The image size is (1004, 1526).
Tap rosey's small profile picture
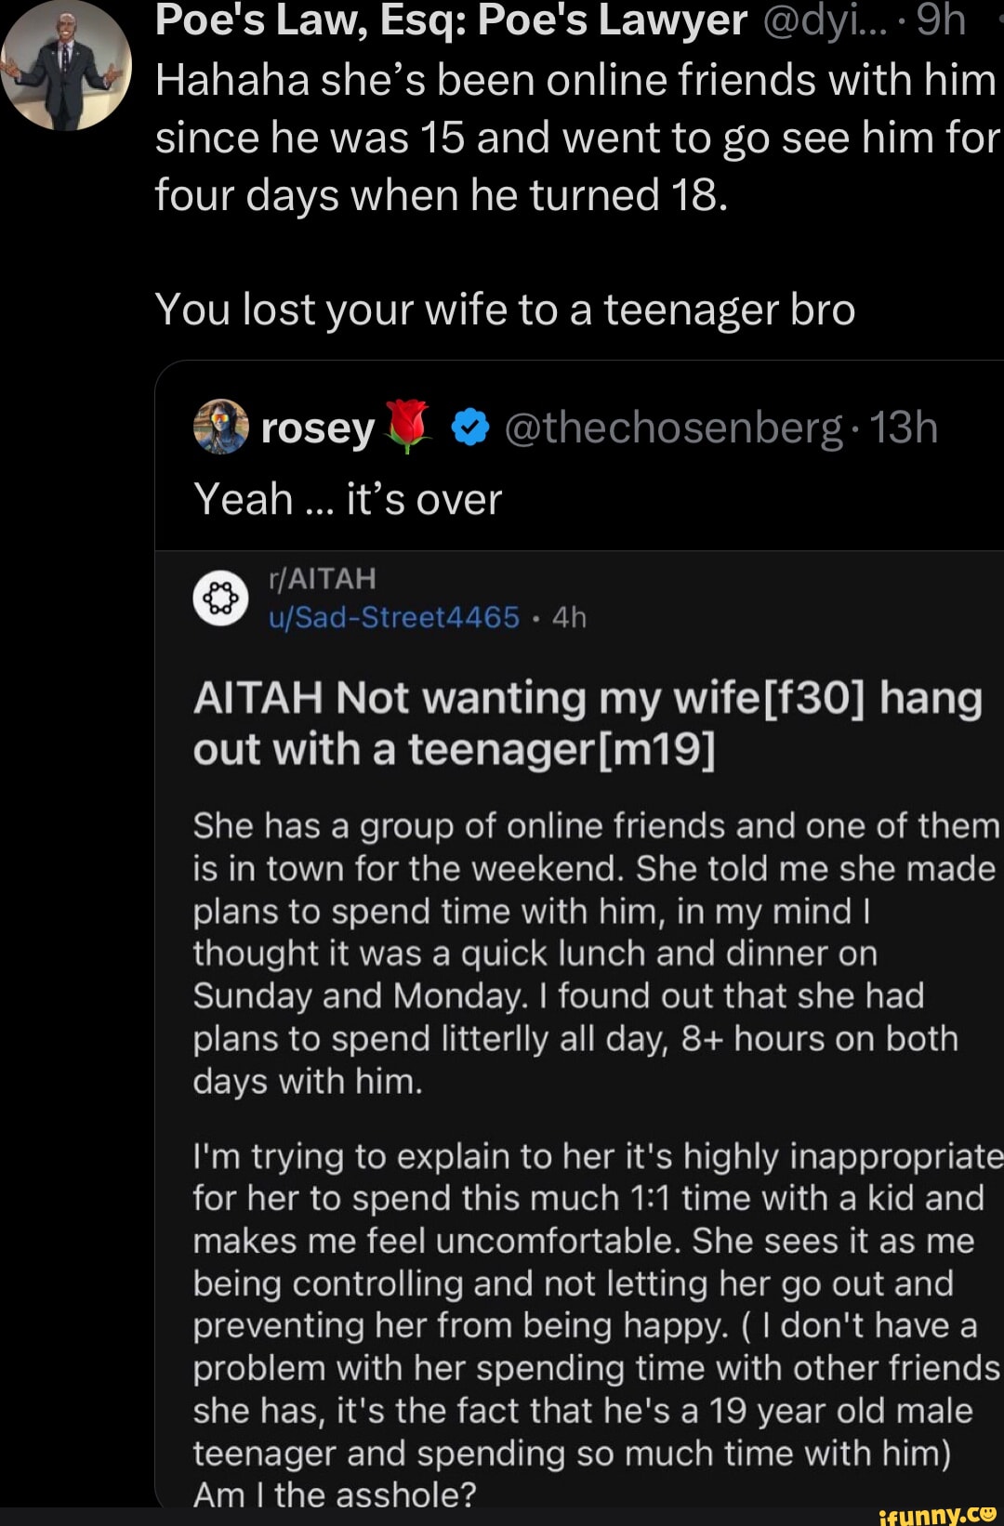click(220, 428)
